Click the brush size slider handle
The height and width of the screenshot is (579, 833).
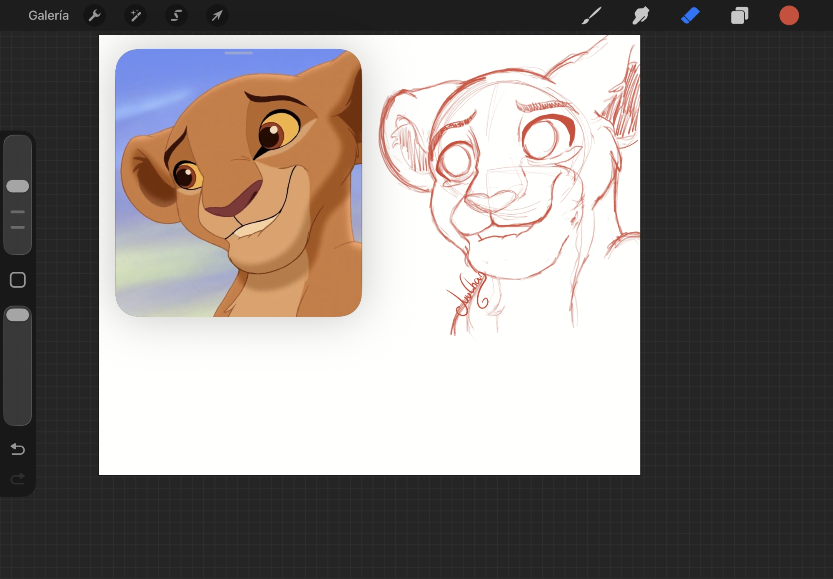coord(17,186)
